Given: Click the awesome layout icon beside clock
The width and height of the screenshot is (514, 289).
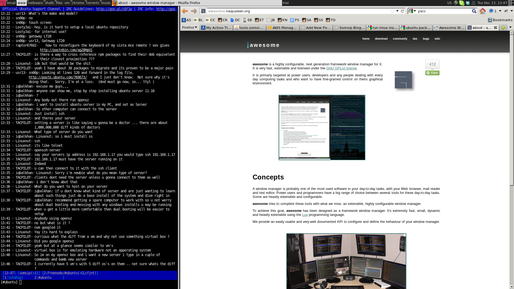Looking at the screenshot, I should point(511,3).
